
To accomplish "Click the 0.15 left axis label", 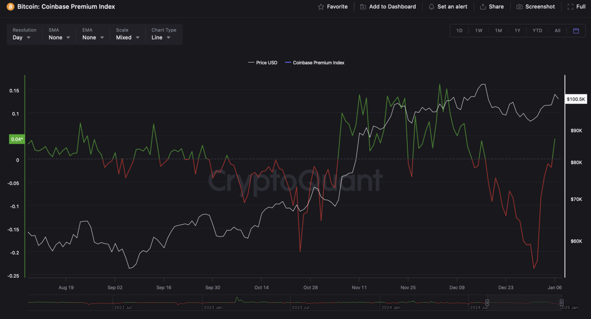I will [14, 91].
